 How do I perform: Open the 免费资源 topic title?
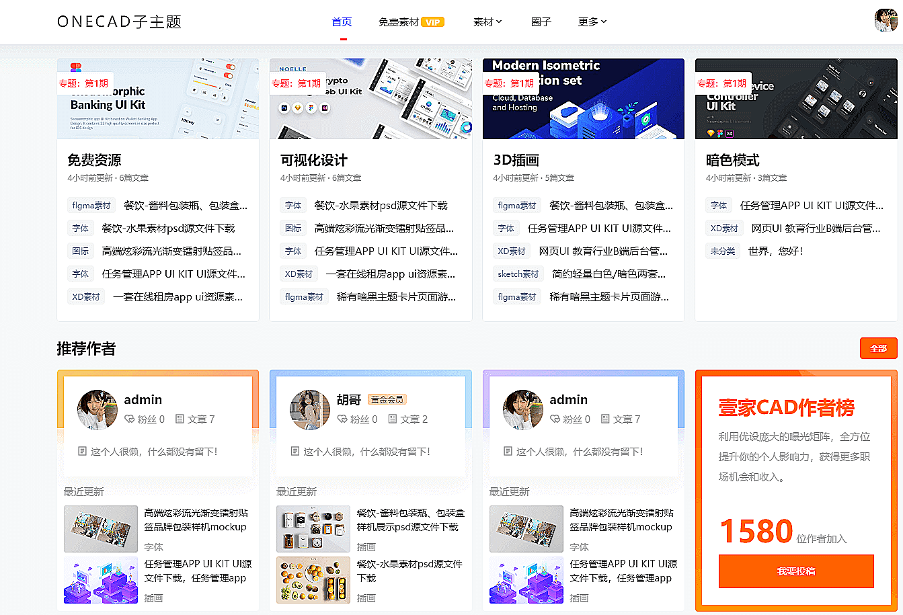click(94, 160)
